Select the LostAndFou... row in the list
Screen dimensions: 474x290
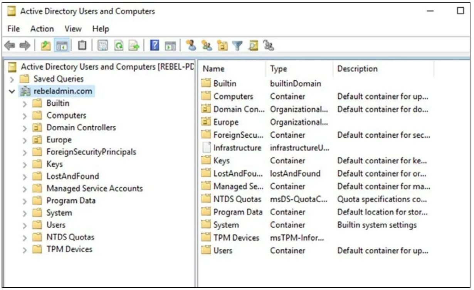(316, 174)
